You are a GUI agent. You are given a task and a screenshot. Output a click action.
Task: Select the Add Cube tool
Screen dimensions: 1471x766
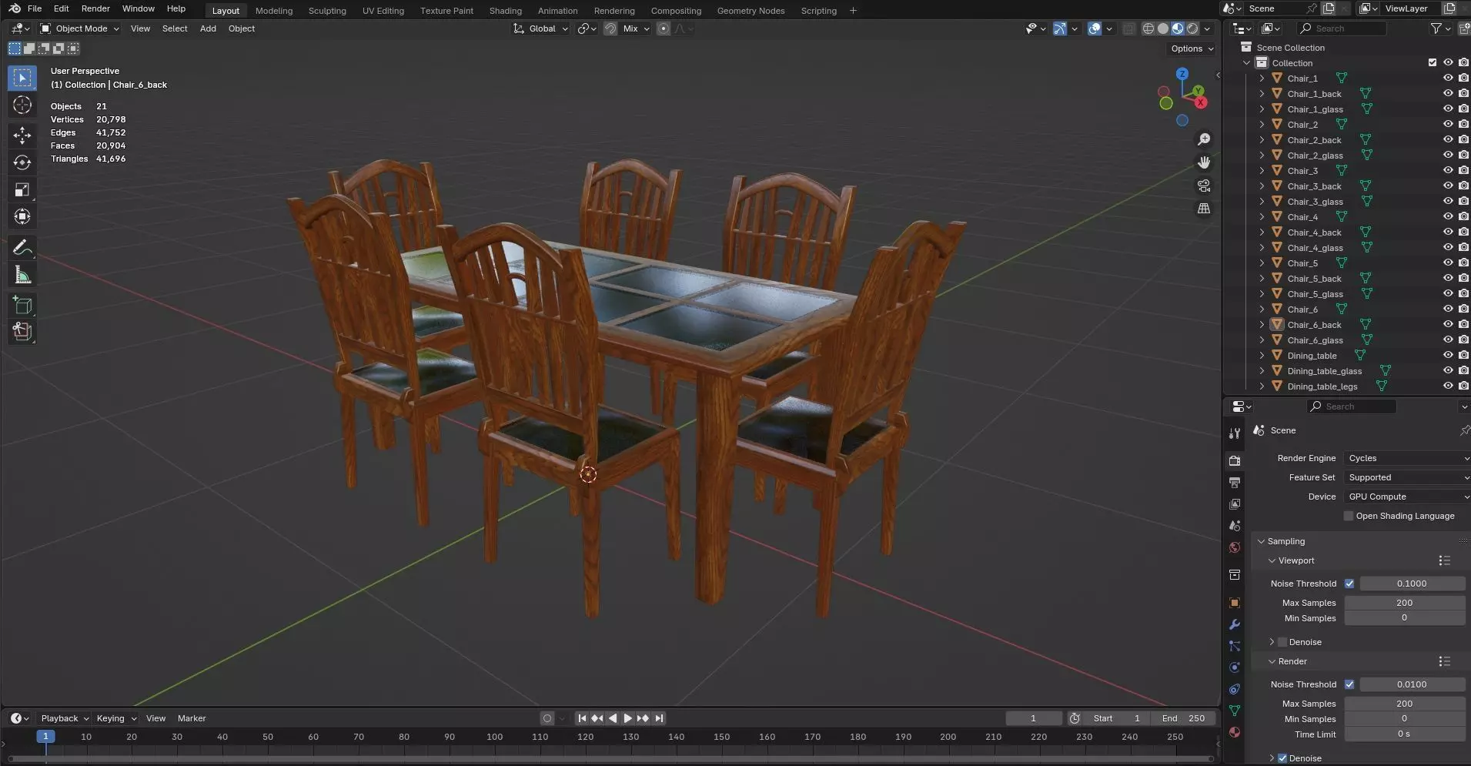[22, 306]
